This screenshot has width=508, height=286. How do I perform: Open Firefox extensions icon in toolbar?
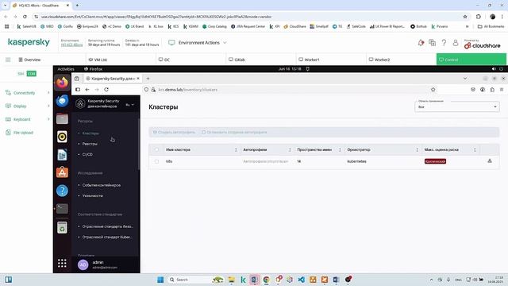pos(492,90)
